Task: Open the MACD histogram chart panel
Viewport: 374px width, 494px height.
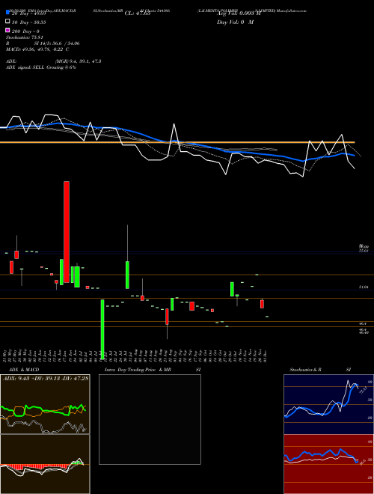Action: click(x=45, y=464)
